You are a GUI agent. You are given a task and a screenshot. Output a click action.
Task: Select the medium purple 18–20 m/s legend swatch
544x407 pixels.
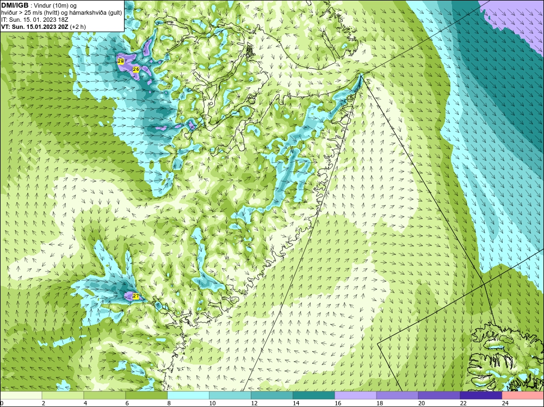click(397, 396)
